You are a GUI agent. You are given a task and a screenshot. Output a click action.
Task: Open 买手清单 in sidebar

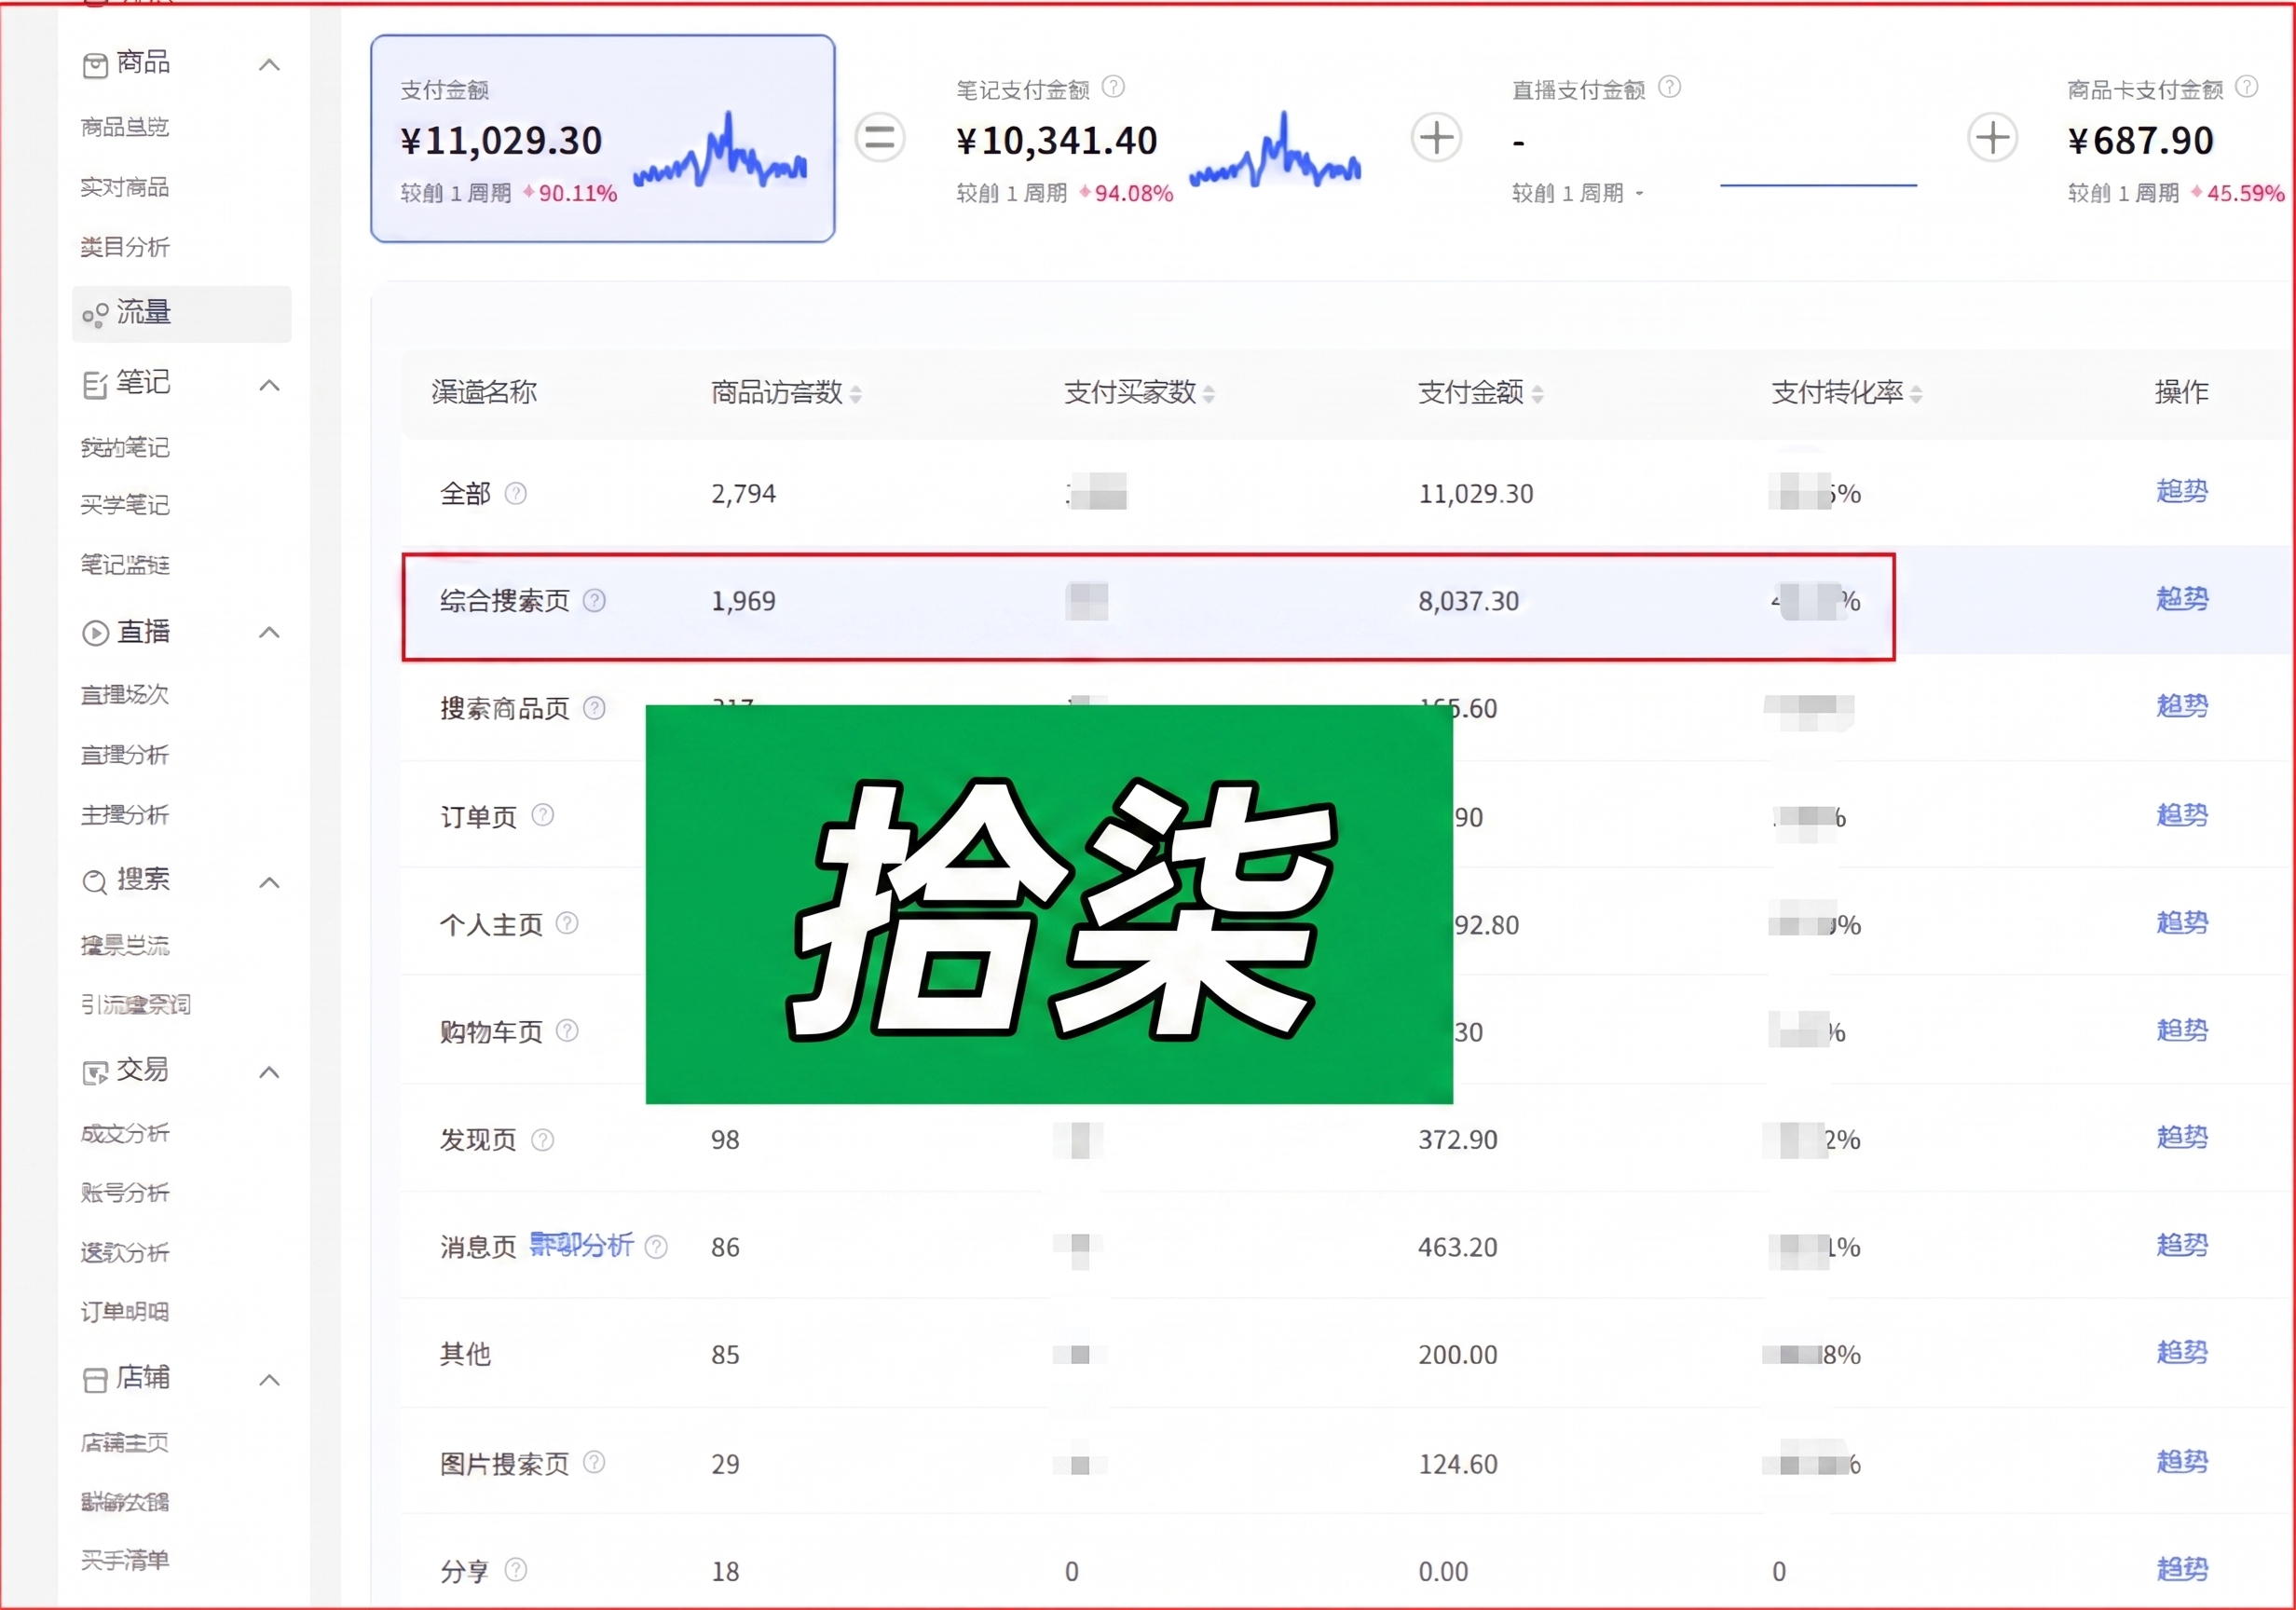pyautogui.click(x=125, y=1560)
